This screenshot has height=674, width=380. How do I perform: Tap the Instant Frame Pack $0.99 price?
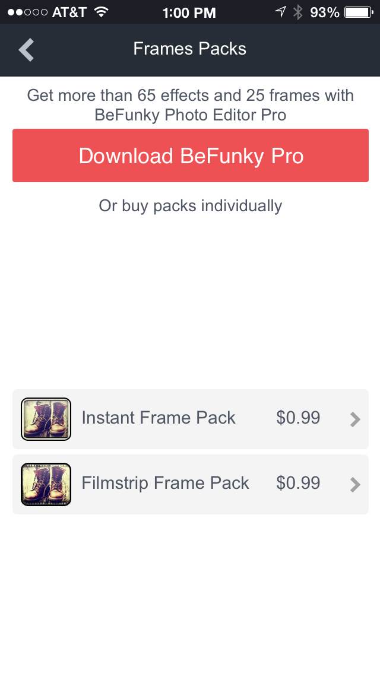click(x=298, y=418)
